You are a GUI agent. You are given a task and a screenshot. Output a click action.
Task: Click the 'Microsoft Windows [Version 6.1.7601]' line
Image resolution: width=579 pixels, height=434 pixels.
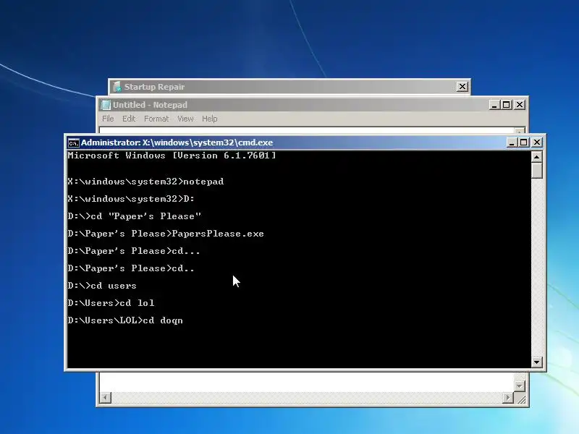point(172,156)
